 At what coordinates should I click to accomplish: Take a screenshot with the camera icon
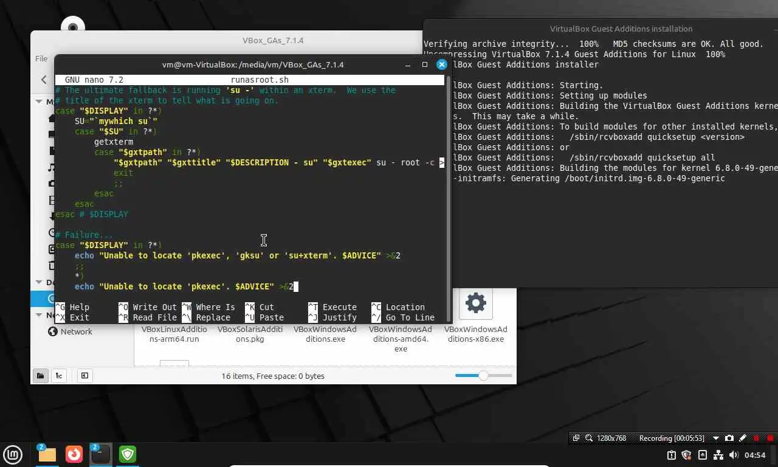coord(729,438)
